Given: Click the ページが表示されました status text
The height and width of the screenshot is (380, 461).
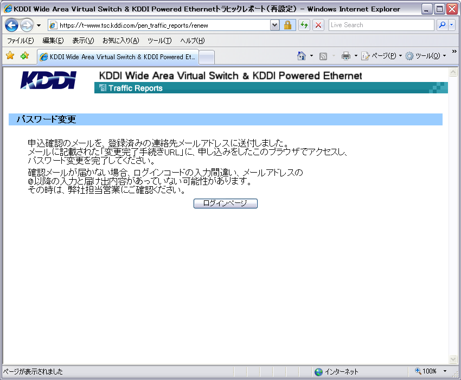Looking at the screenshot, I should (x=33, y=372).
